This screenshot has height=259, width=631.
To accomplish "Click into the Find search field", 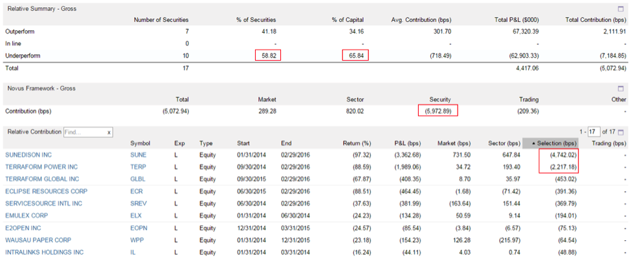I will [x=85, y=132].
